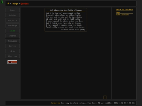The width and height of the screenshot is (142, 106).
Task: Open the Contact me footer link
Action: click(x=55, y=103)
